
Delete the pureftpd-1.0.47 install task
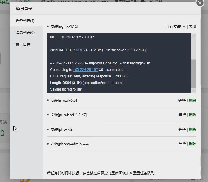click(192, 115)
